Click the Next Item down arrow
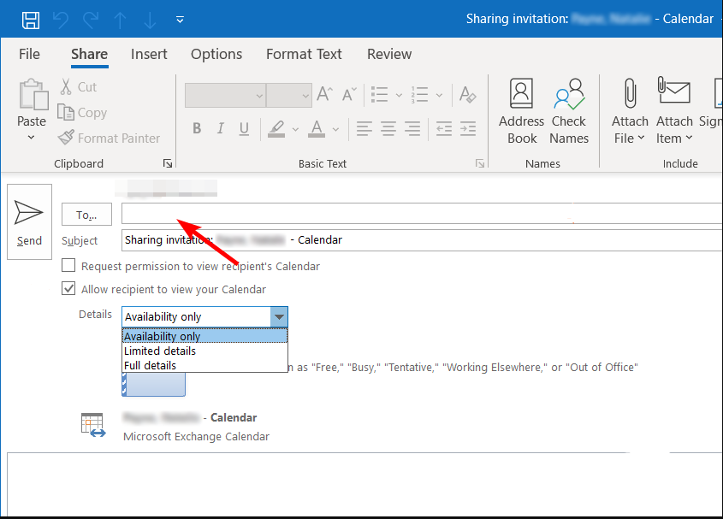The height and width of the screenshot is (519, 723). click(150, 20)
